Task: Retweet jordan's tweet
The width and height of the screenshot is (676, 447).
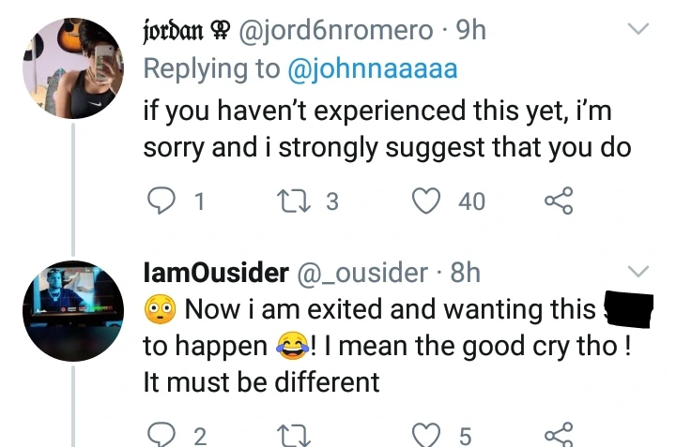Action: click(x=289, y=200)
